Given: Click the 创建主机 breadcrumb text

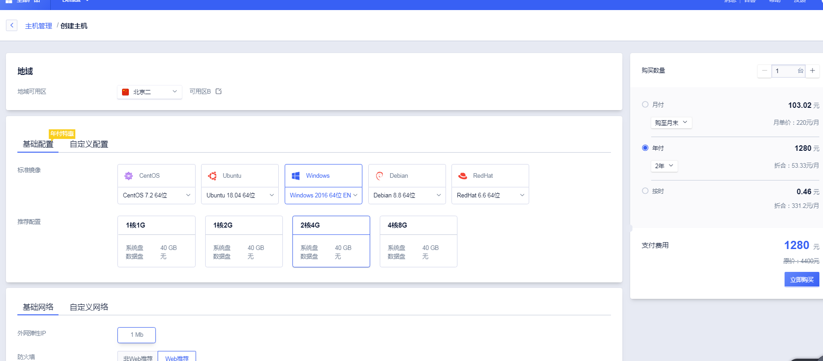Looking at the screenshot, I should pyautogui.click(x=74, y=26).
